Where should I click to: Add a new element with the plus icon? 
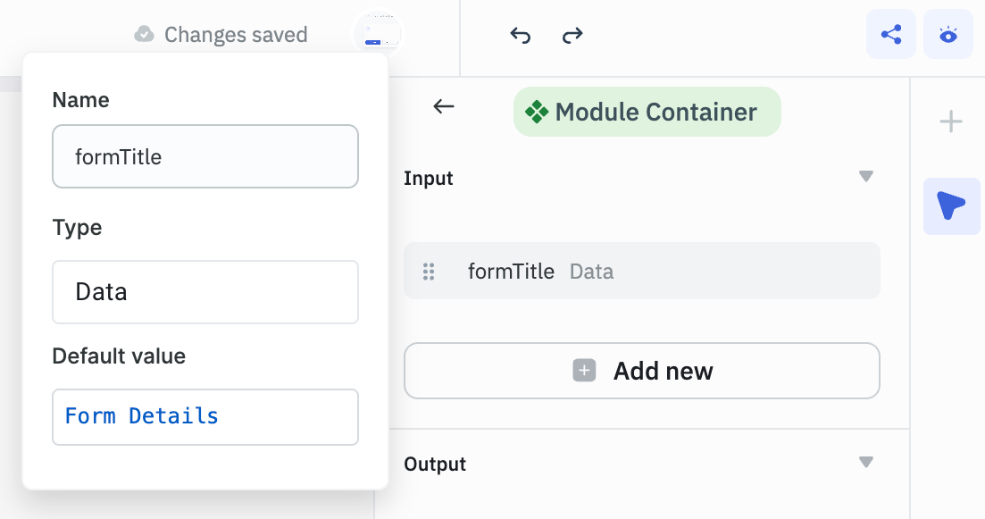tap(950, 121)
